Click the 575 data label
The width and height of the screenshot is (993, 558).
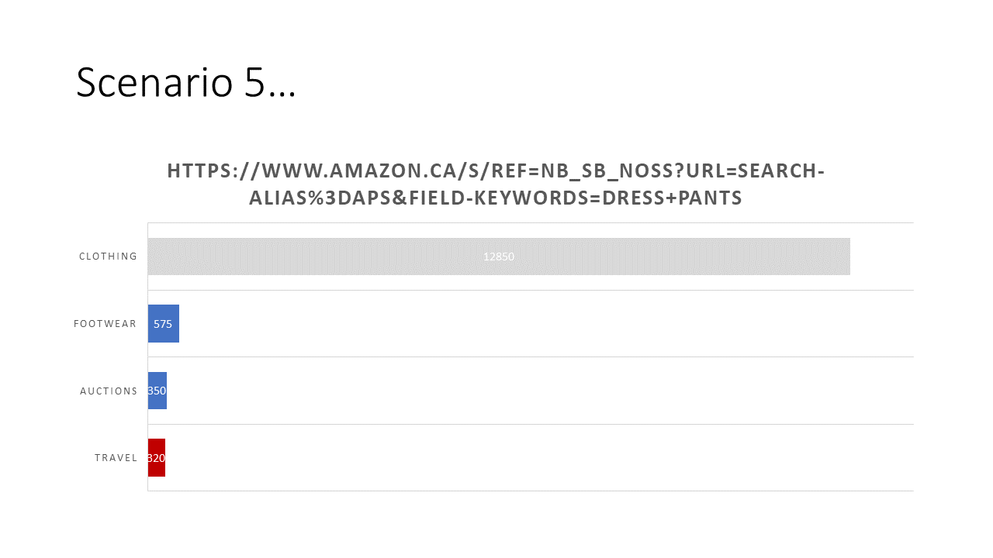pos(163,324)
